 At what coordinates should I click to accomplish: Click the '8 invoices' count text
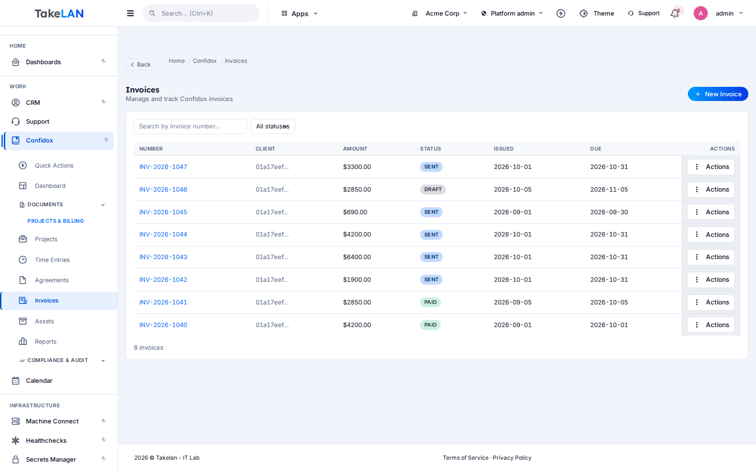point(148,347)
